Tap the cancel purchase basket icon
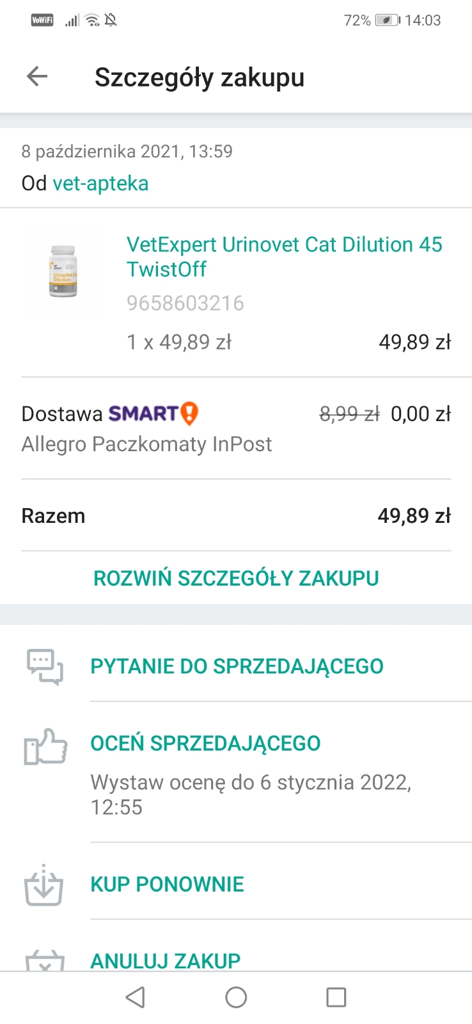This screenshot has height=1024, width=472. point(45,960)
